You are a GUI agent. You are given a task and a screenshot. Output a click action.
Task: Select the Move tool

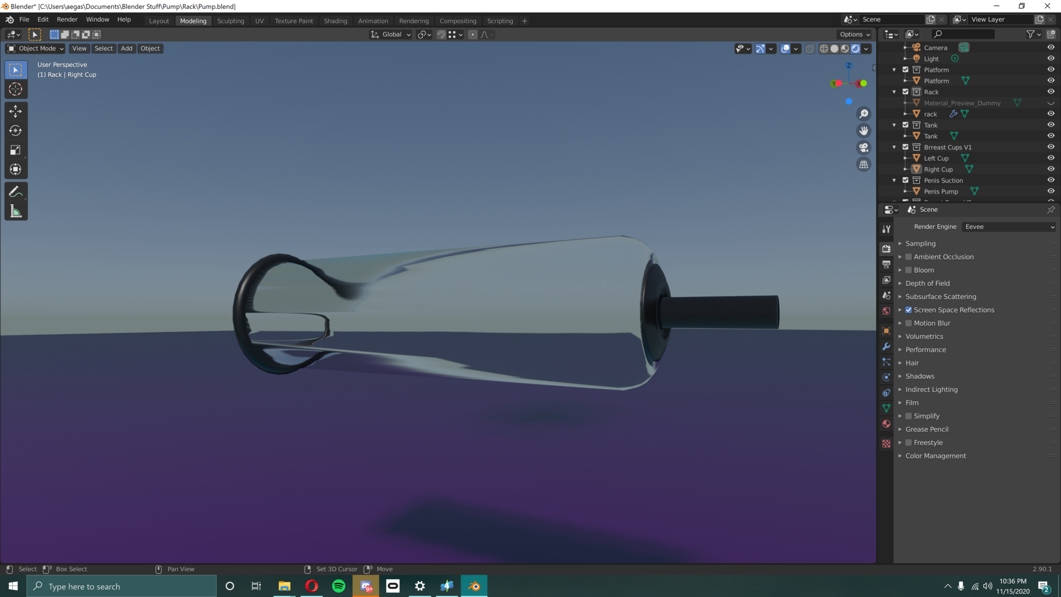15,111
